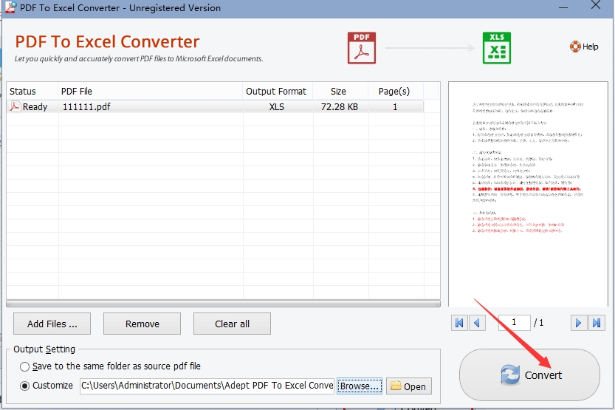This screenshot has width=615, height=410.
Task: Click the PDF icon beside Ready status
Action: (x=15, y=106)
